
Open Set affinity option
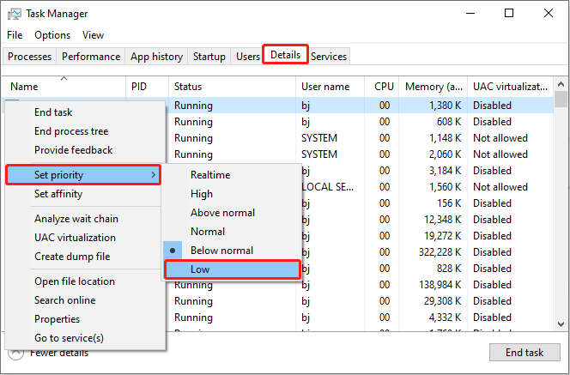[x=86, y=194]
